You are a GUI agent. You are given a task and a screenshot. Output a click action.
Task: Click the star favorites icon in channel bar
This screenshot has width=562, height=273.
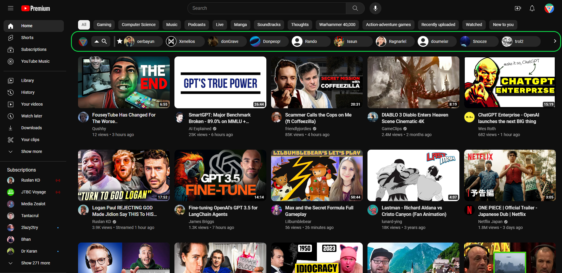pos(120,41)
